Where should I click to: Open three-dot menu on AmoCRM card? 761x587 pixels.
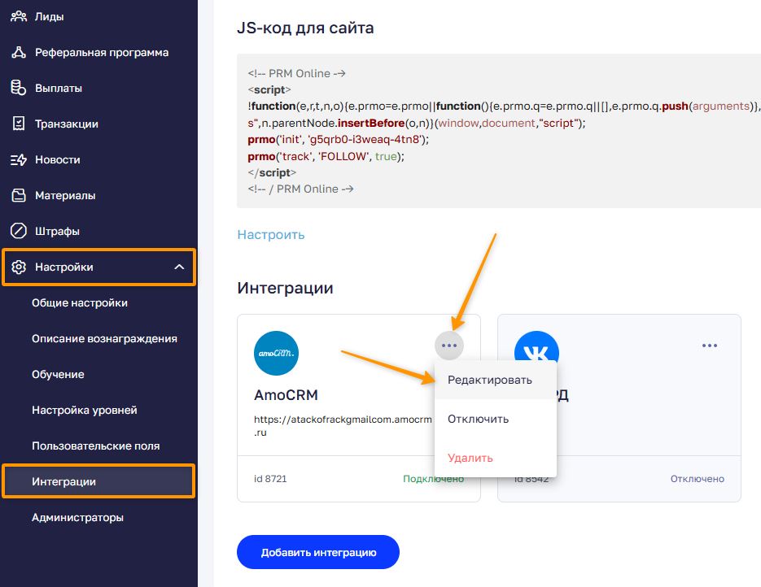tap(449, 346)
